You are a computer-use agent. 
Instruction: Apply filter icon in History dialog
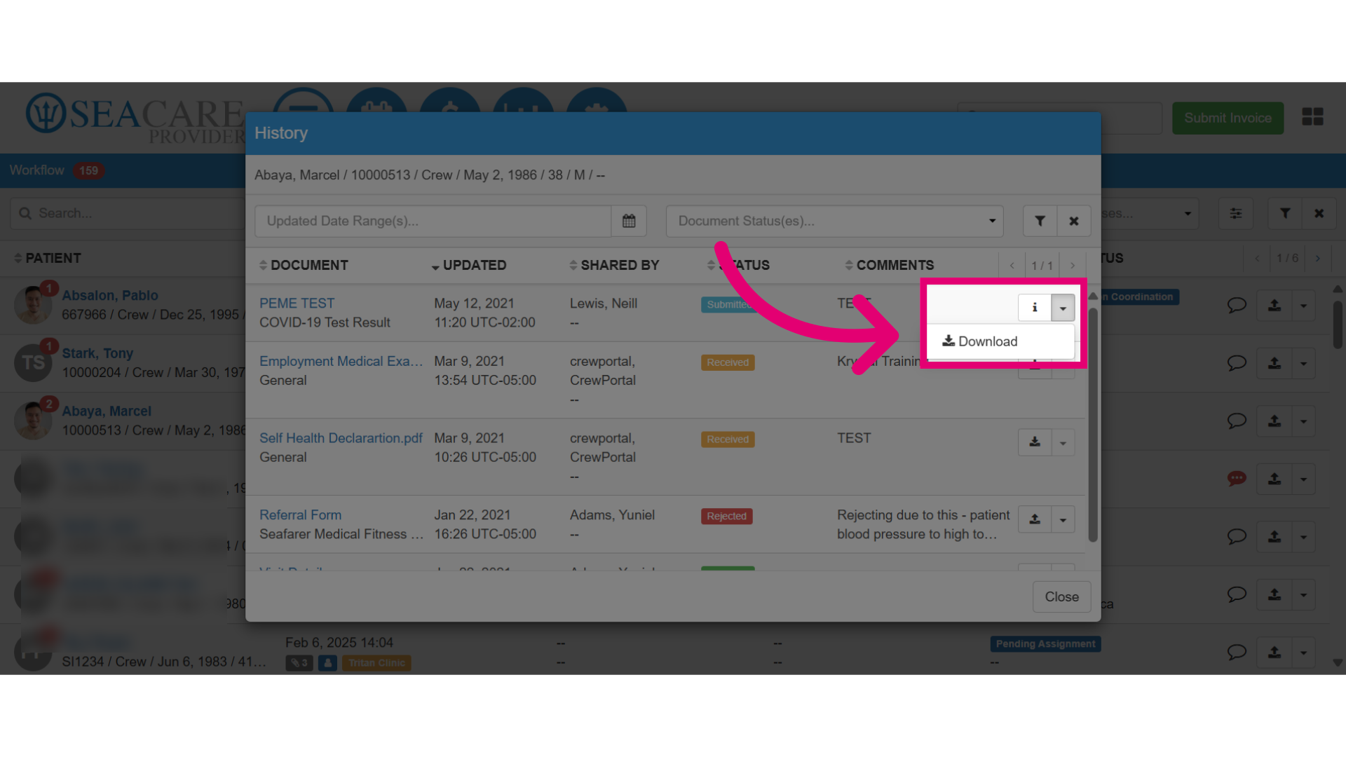click(x=1040, y=221)
